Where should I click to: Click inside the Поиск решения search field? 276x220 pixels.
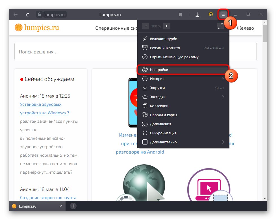coord(71,51)
